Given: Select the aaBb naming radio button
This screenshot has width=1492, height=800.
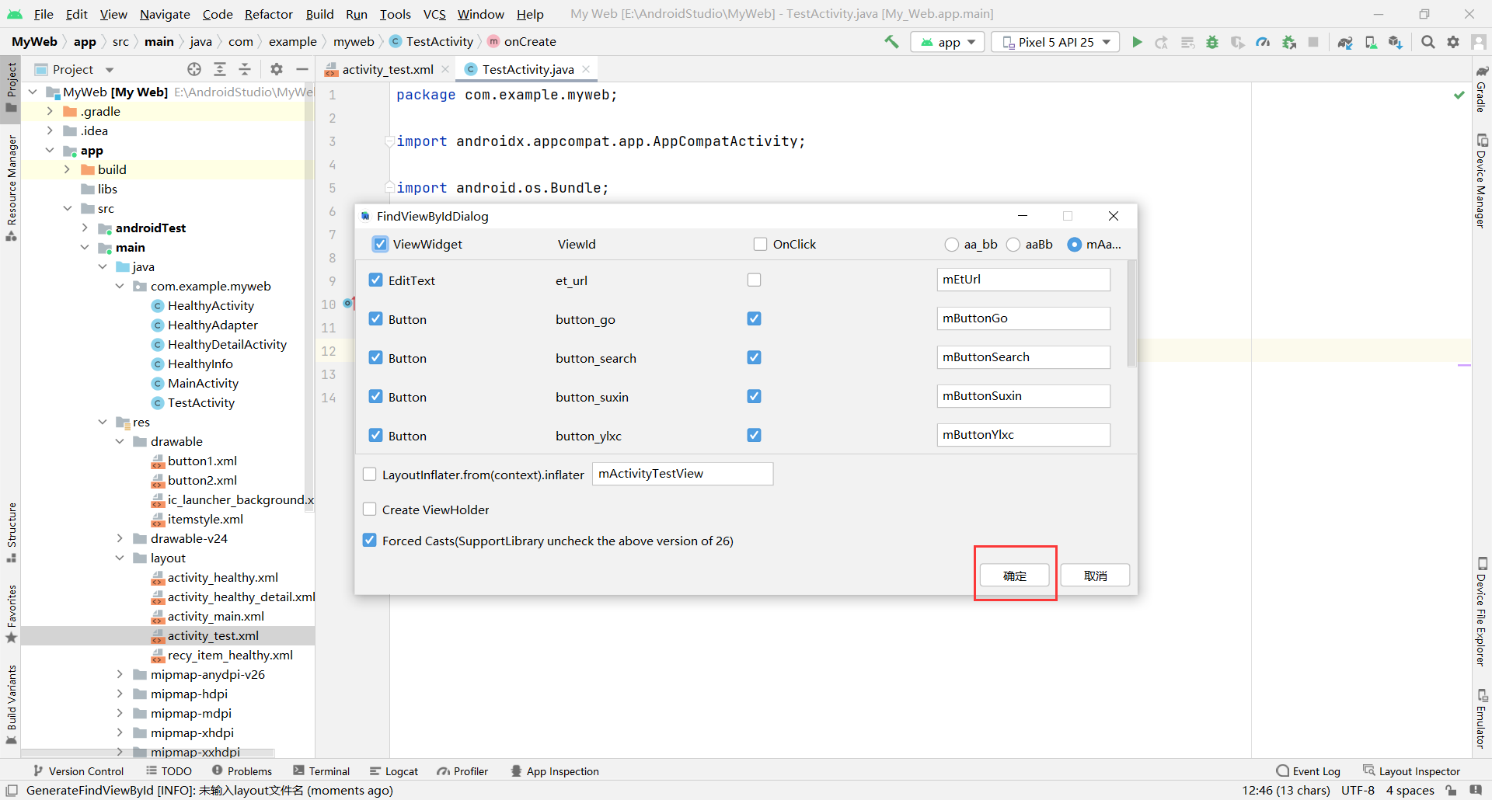Looking at the screenshot, I should tap(1013, 244).
